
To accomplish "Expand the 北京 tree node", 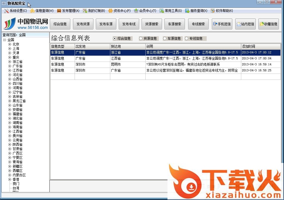I will (x=10, y=44).
